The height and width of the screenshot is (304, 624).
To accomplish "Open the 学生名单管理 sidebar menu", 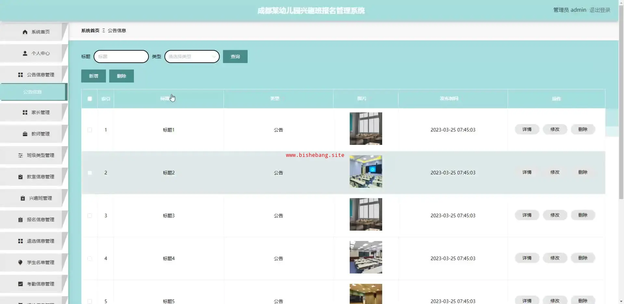I will pyautogui.click(x=34, y=262).
